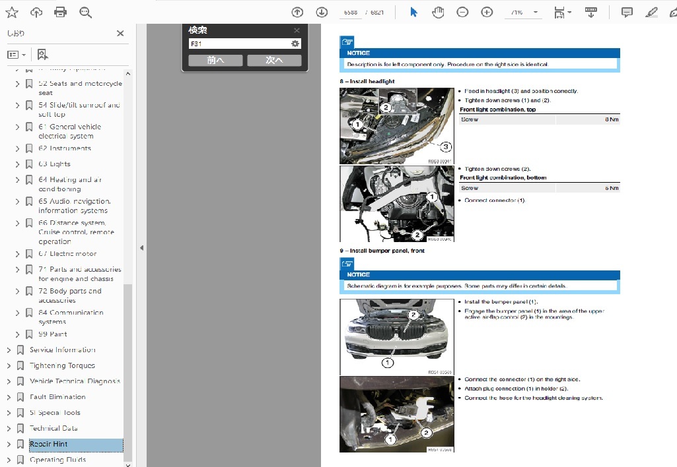Image resolution: width=677 pixels, height=467 pixels.
Task: Click the connector photo below the bumper image
Action: [397, 414]
